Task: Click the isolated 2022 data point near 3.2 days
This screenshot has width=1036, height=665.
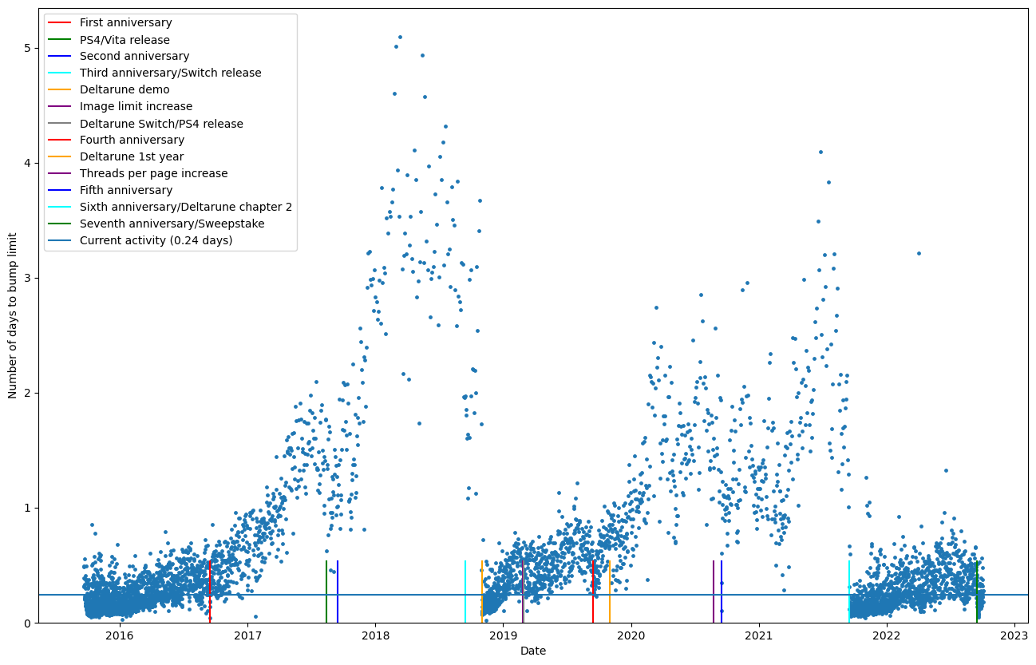Action: (919, 253)
